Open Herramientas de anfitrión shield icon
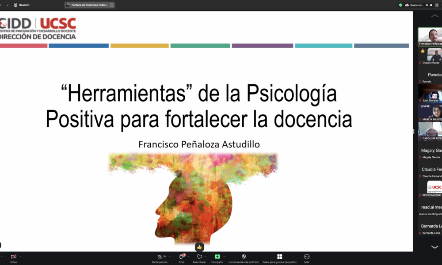Screen dimensions: 442x265 [244, 257]
